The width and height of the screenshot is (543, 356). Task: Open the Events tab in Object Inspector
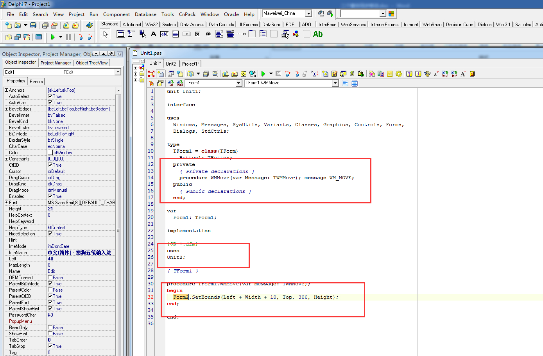(36, 82)
